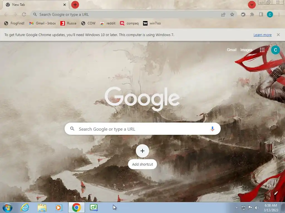
Task: Open Google account avatar on the page
Action: pyautogui.click(x=275, y=50)
